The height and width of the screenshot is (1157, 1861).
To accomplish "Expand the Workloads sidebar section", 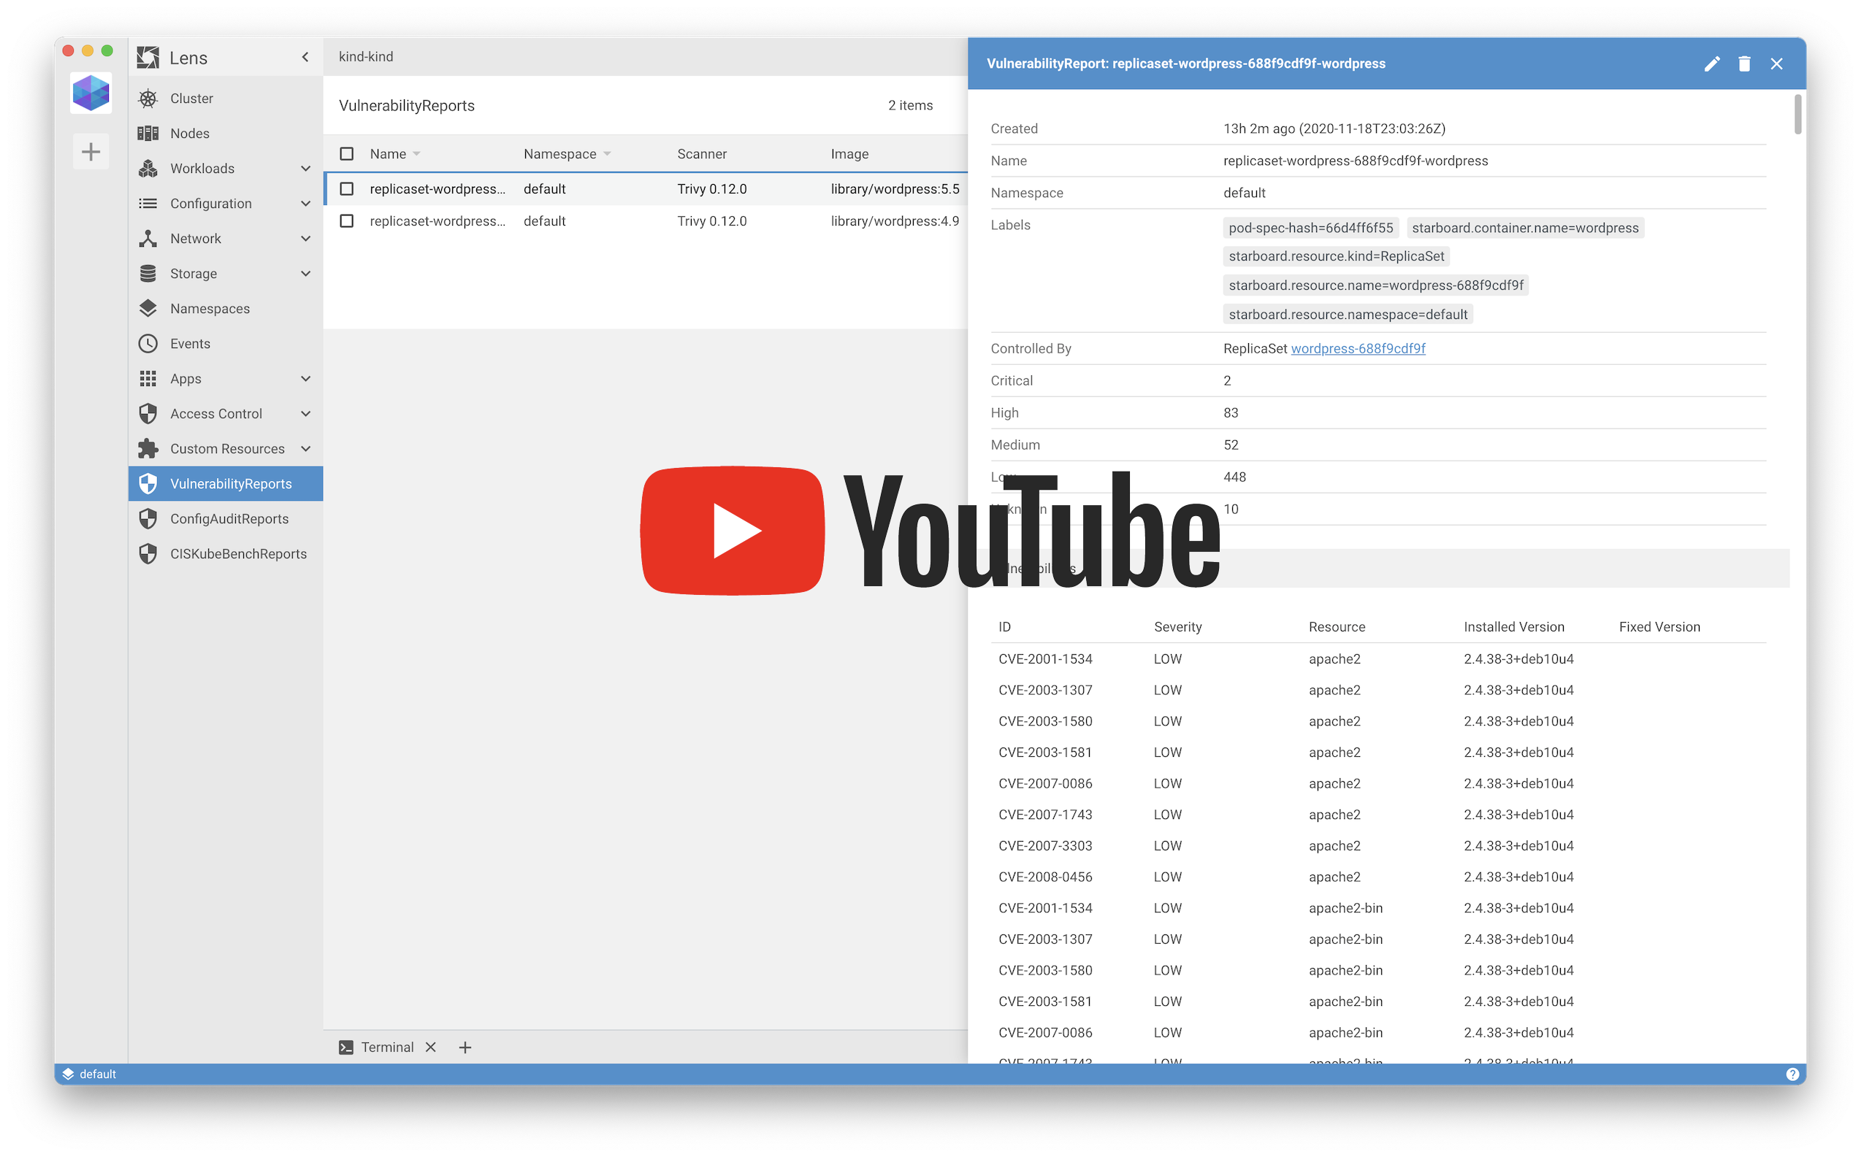I will click(305, 169).
